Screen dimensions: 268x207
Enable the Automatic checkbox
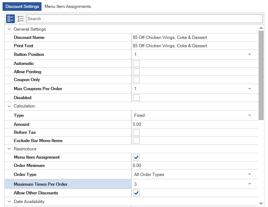pos(136,63)
